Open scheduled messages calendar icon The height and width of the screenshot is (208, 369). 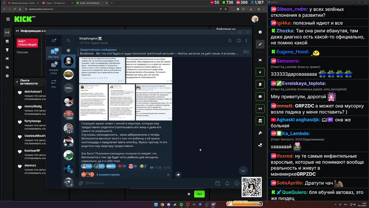(x=218, y=183)
